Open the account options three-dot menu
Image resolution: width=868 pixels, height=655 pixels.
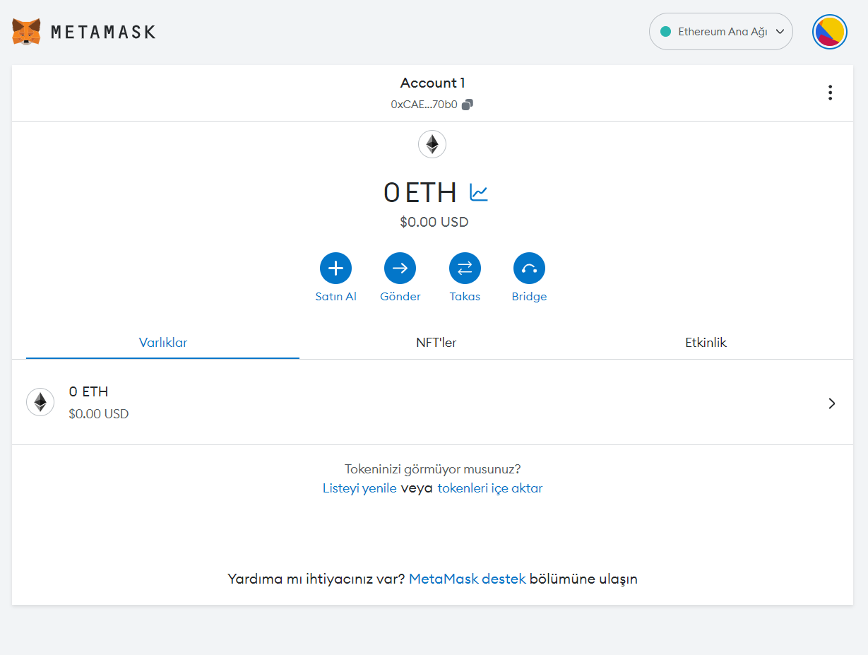[x=830, y=92]
